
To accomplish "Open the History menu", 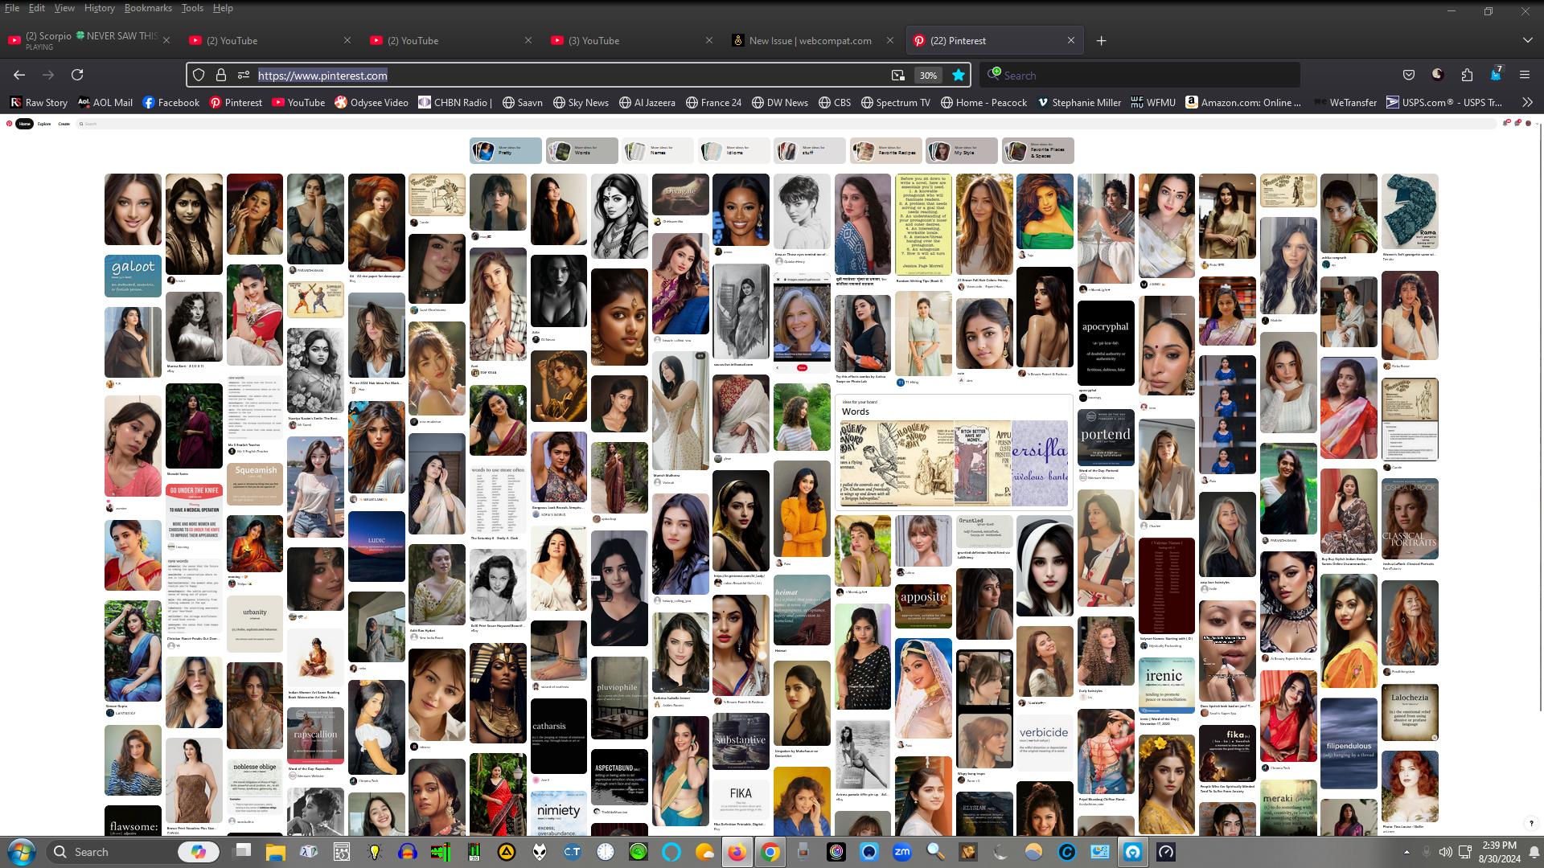I will tap(99, 8).
